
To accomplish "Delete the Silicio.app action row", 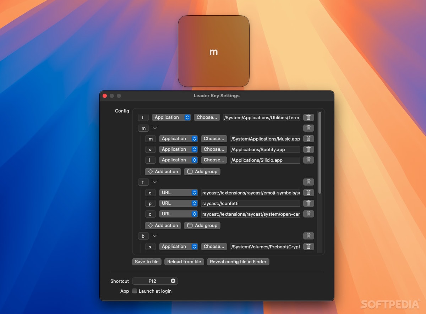I will [308, 160].
